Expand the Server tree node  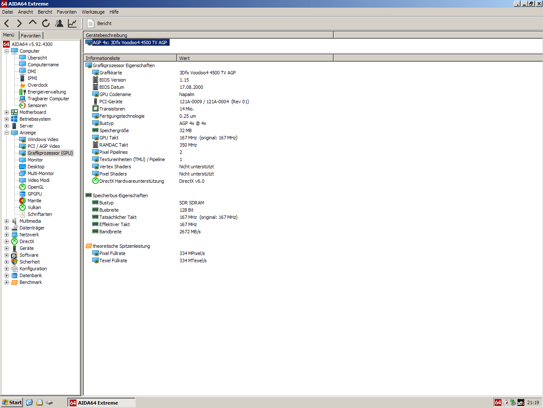7,126
